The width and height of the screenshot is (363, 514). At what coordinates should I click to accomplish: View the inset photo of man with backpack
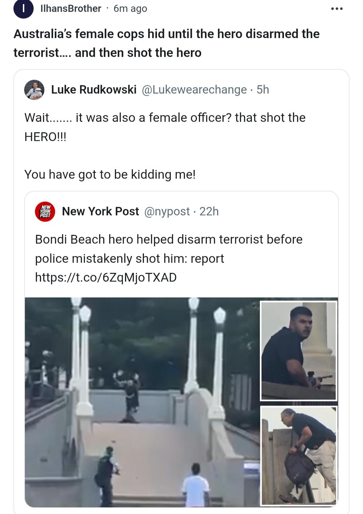click(x=298, y=456)
